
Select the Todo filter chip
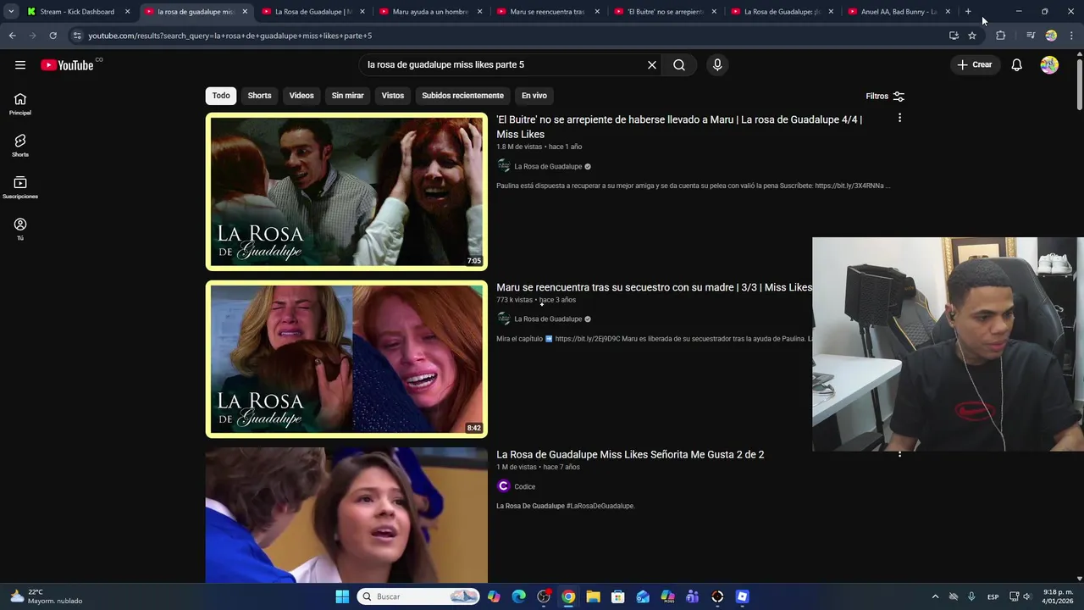(221, 96)
